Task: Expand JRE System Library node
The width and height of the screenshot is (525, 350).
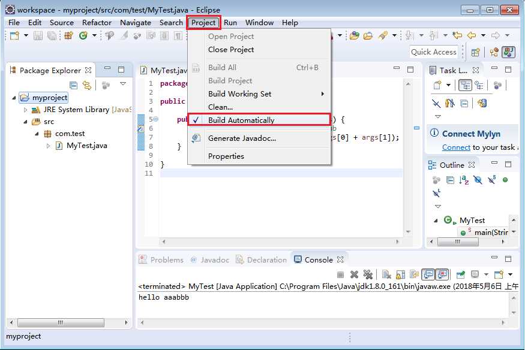Action: pos(25,110)
